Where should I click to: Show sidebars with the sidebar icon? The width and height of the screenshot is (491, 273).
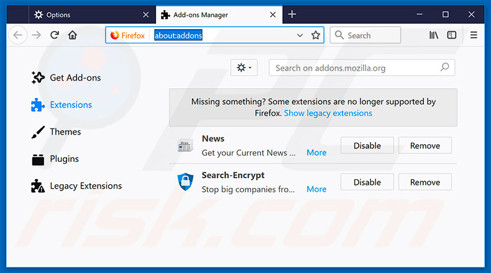(452, 35)
